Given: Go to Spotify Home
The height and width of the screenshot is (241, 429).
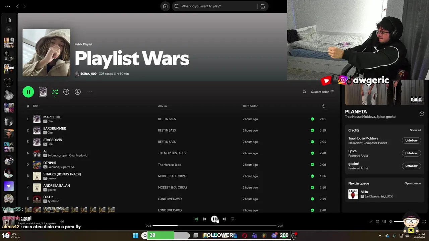Looking at the screenshot, I should (x=165, y=6).
